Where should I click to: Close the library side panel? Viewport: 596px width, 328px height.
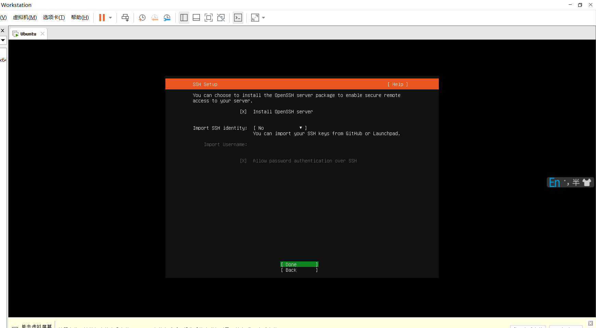3,31
